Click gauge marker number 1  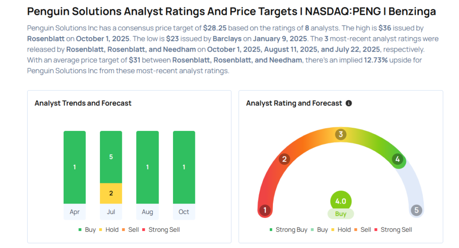[265, 210]
